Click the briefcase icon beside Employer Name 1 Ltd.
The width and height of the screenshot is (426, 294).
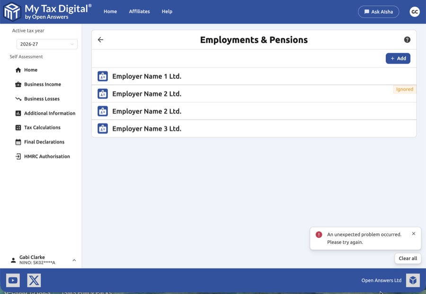[x=103, y=76]
